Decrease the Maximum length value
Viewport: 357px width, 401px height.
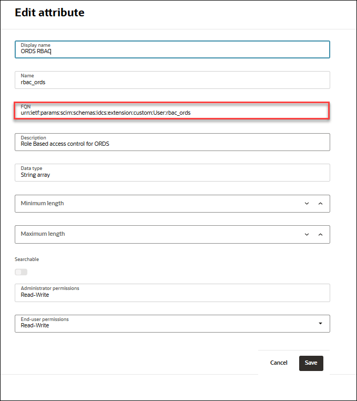click(x=307, y=234)
